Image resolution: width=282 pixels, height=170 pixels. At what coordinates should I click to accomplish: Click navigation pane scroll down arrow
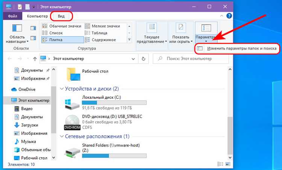[54, 158]
